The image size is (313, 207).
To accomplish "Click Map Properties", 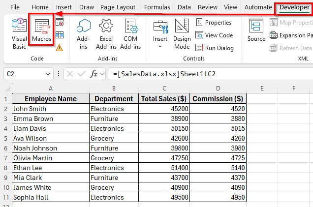I will pyautogui.click(x=291, y=22).
